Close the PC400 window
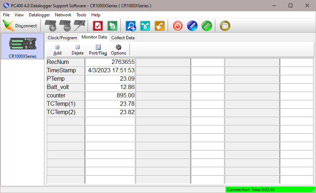This screenshot has width=316, height=193. point(307,6)
